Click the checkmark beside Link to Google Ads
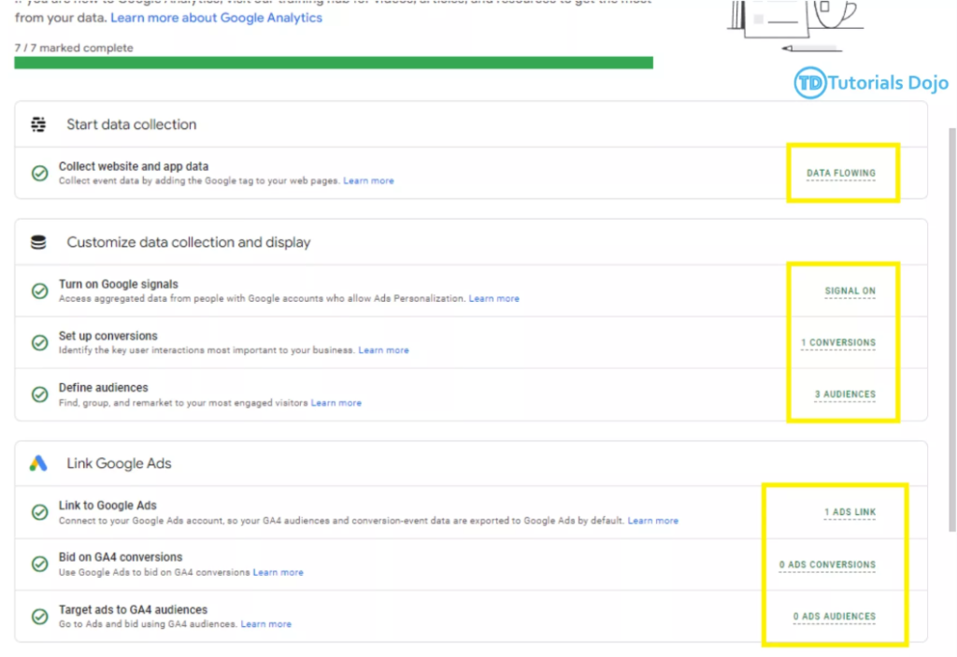 point(39,512)
